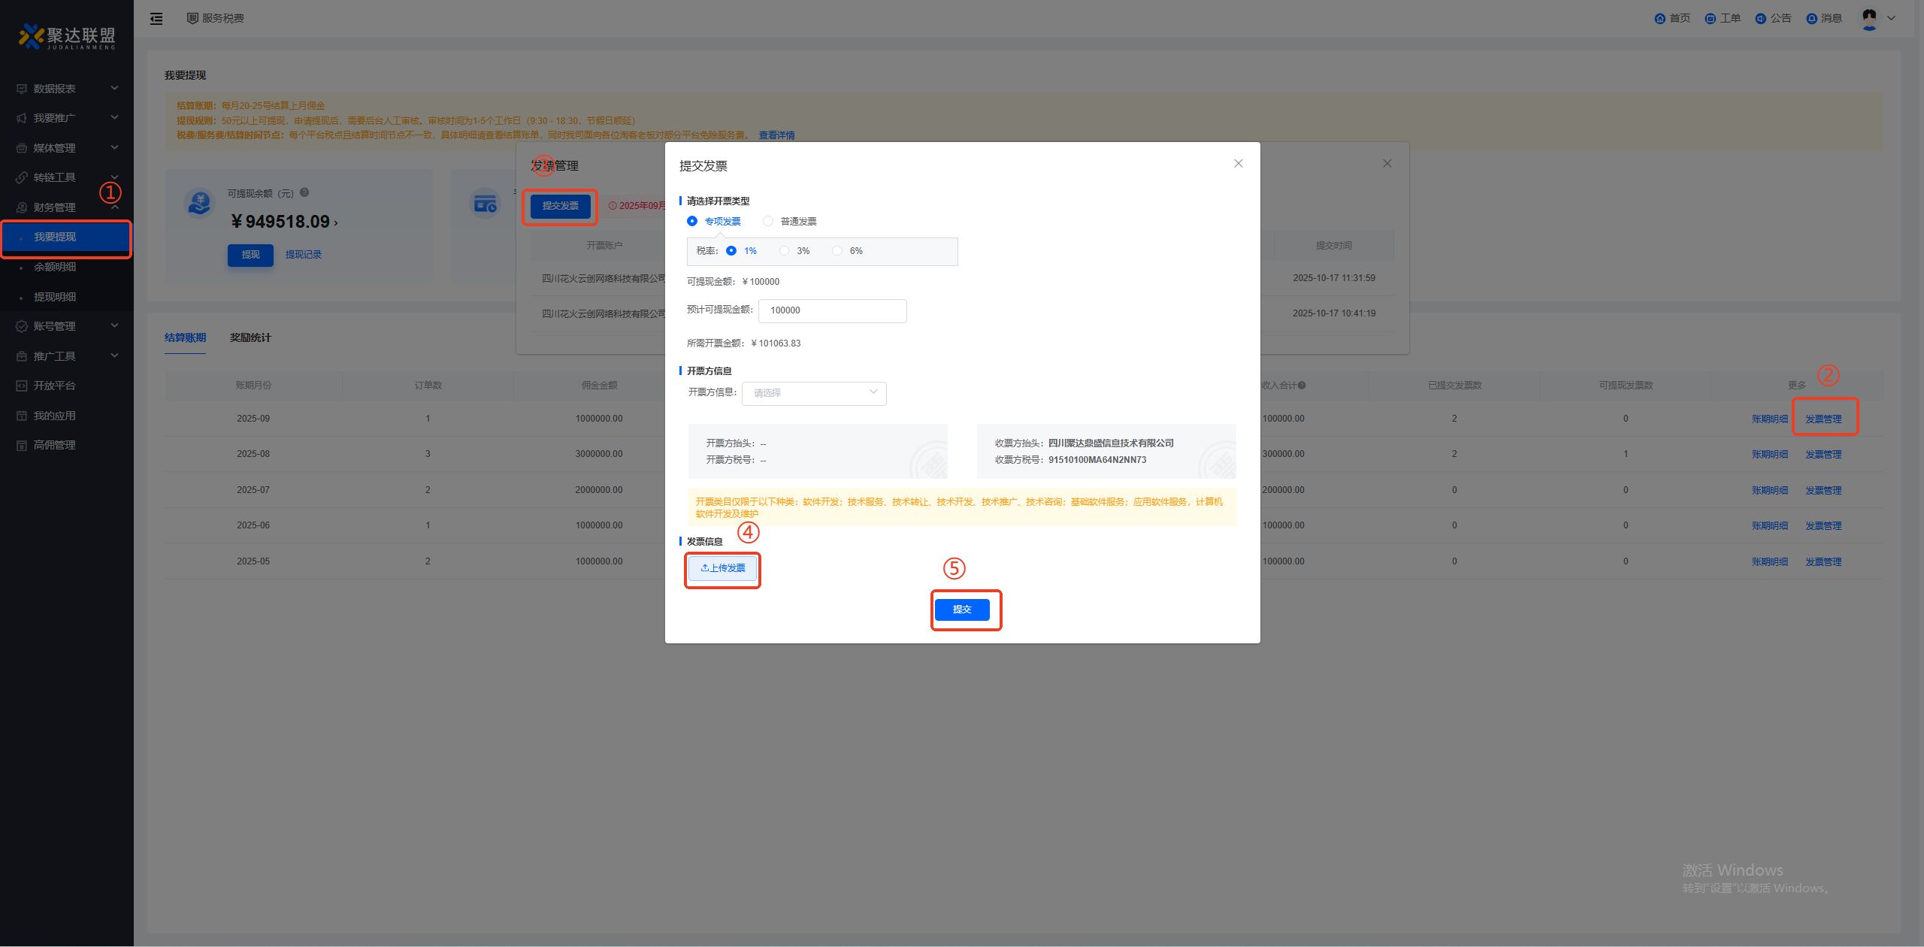Select the 3% tax rate radio
The image size is (1924, 947).
coord(785,251)
